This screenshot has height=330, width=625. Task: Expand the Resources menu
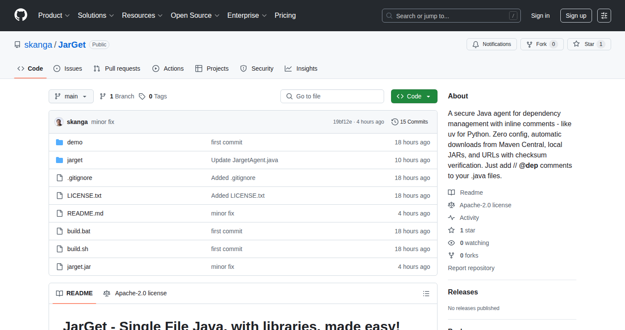142,16
